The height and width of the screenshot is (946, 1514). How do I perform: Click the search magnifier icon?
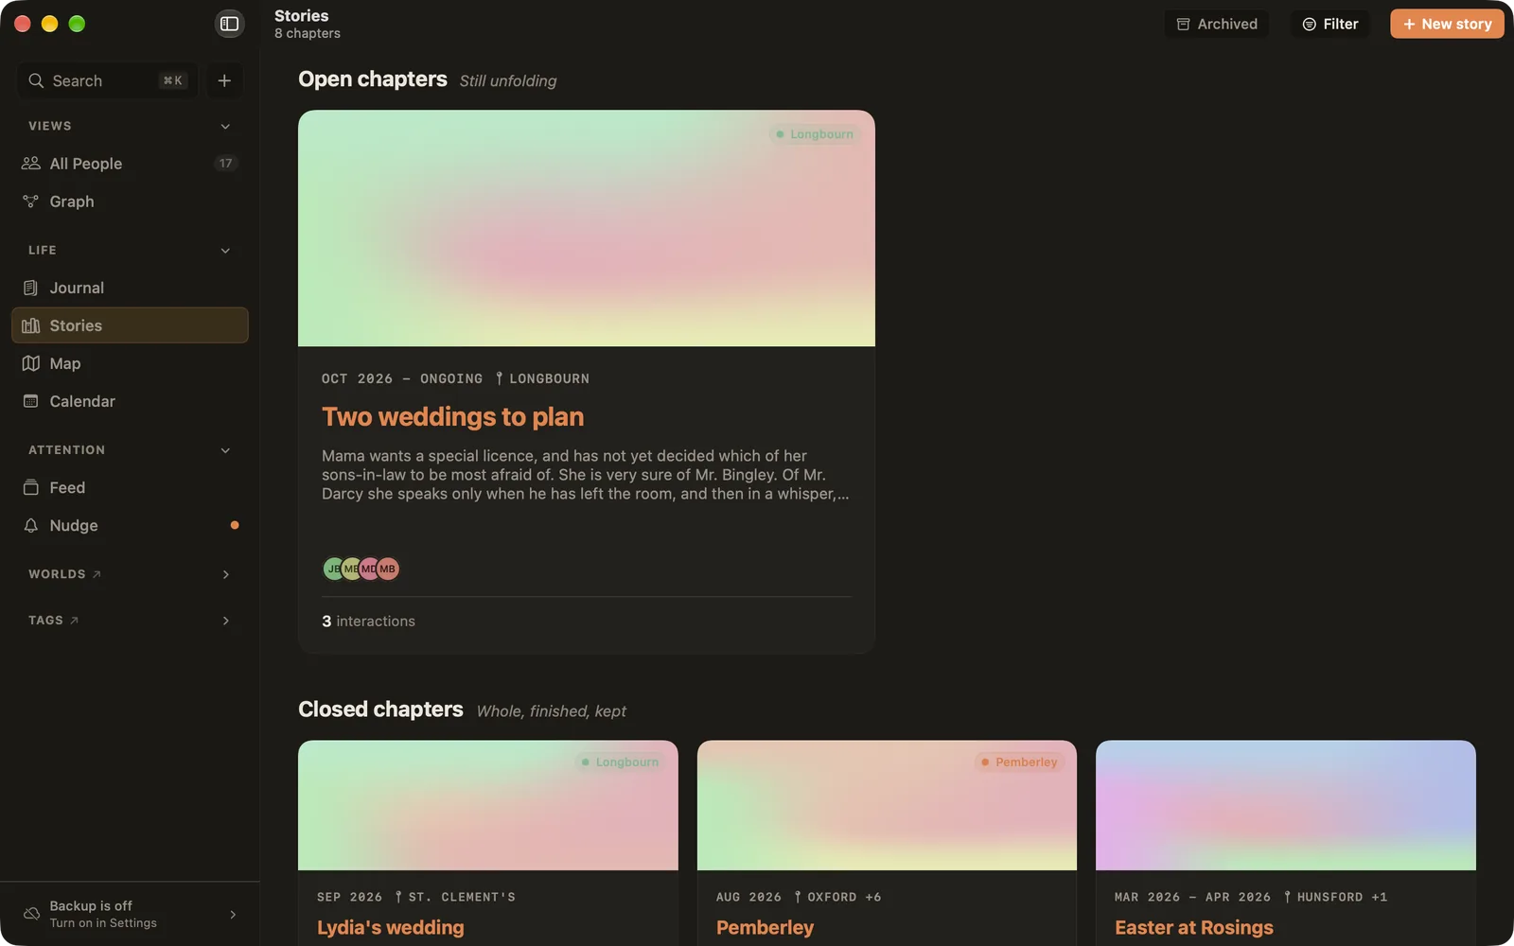click(36, 80)
